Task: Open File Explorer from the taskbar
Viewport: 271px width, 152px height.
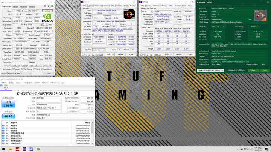Action: click(11, 149)
